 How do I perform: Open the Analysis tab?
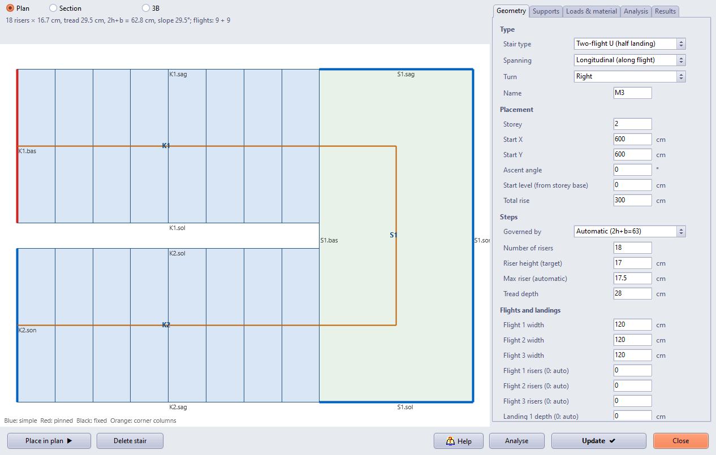(636, 11)
